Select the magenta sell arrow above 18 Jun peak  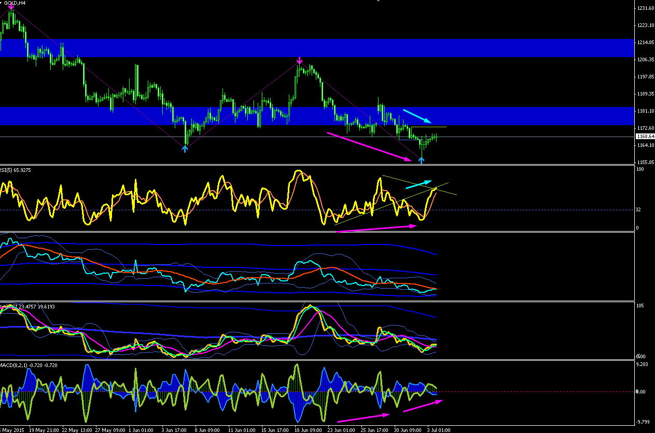299,61
